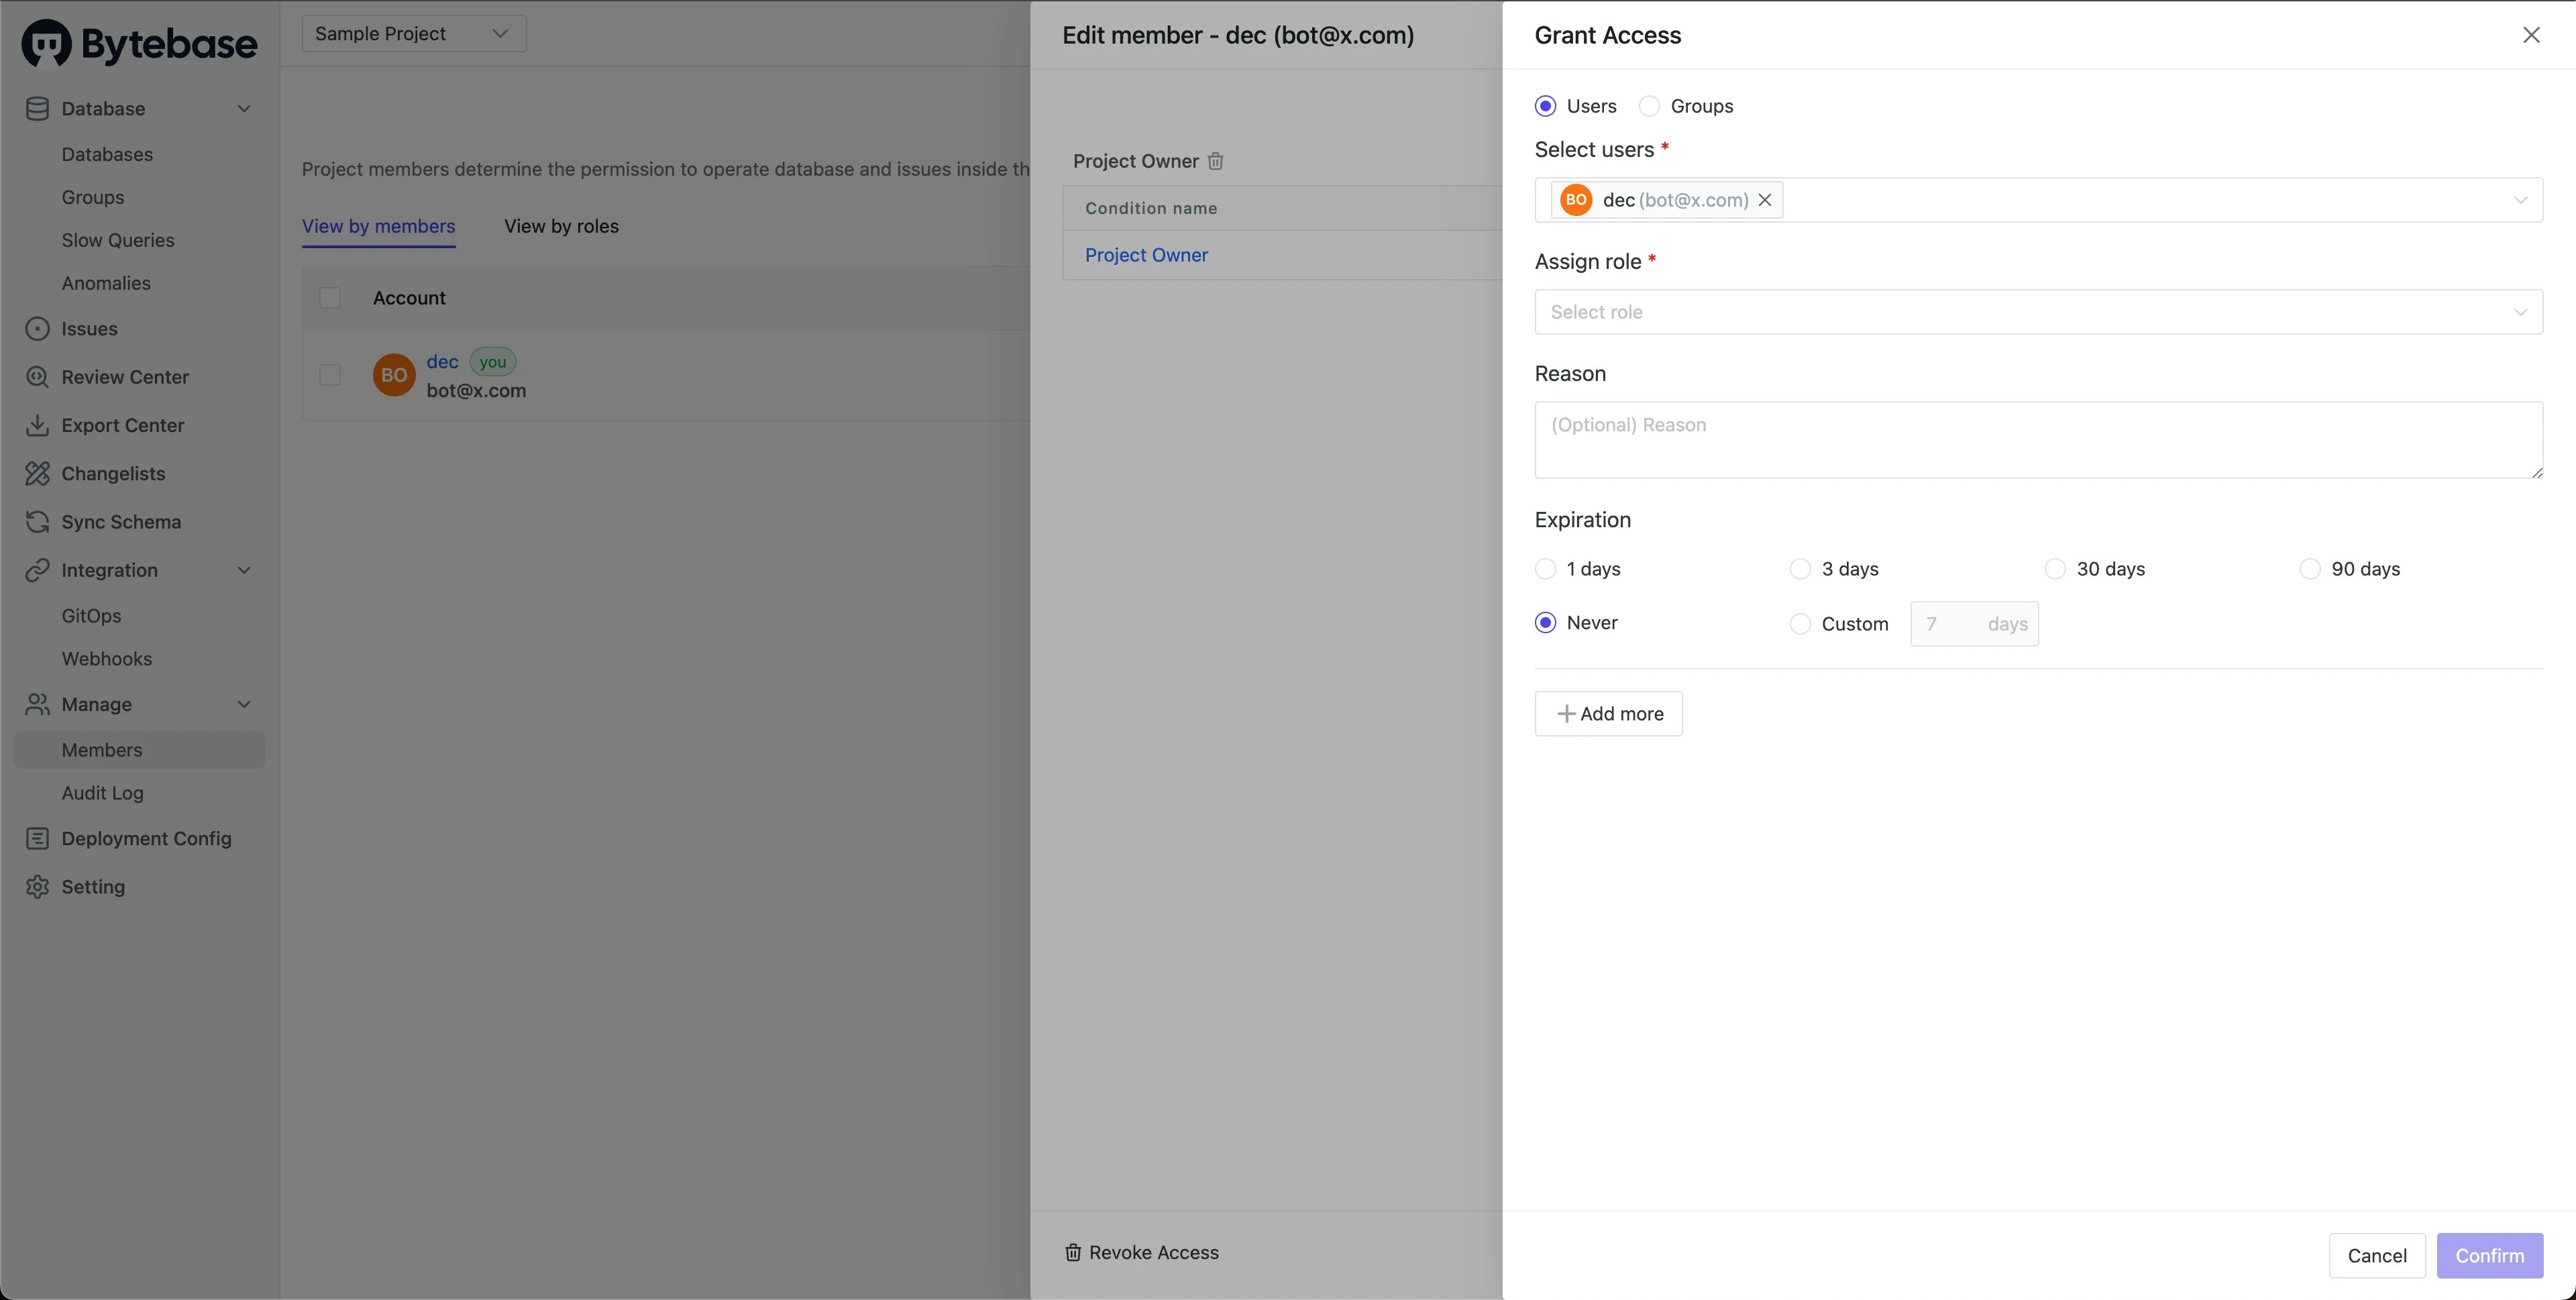Click the Revoke Access trash icon
The width and height of the screenshot is (2576, 1300).
(x=1073, y=1252)
